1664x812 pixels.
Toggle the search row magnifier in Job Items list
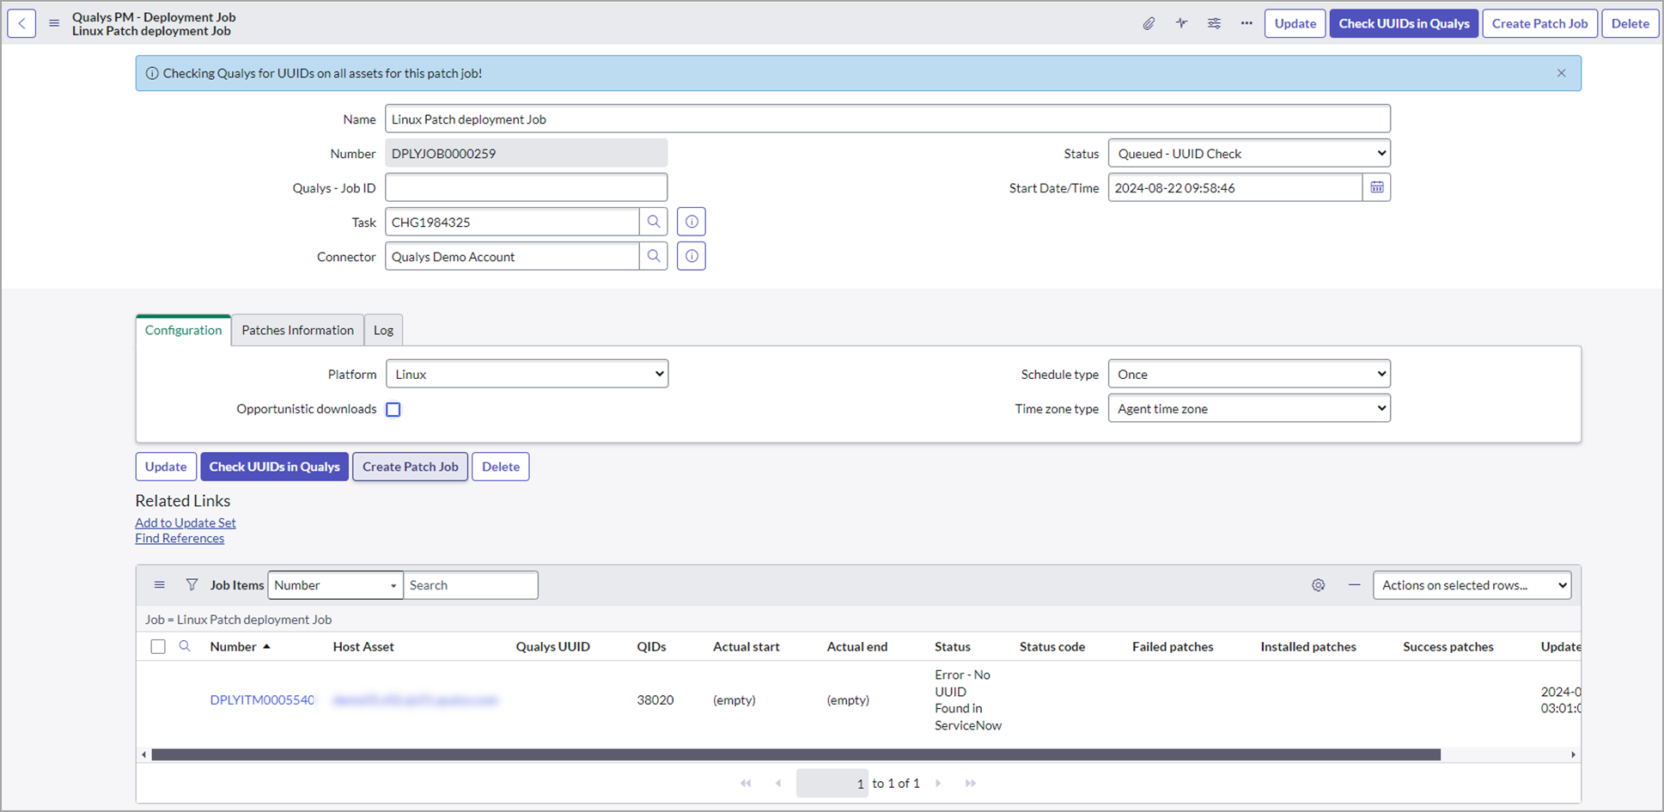pyautogui.click(x=185, y=645)
